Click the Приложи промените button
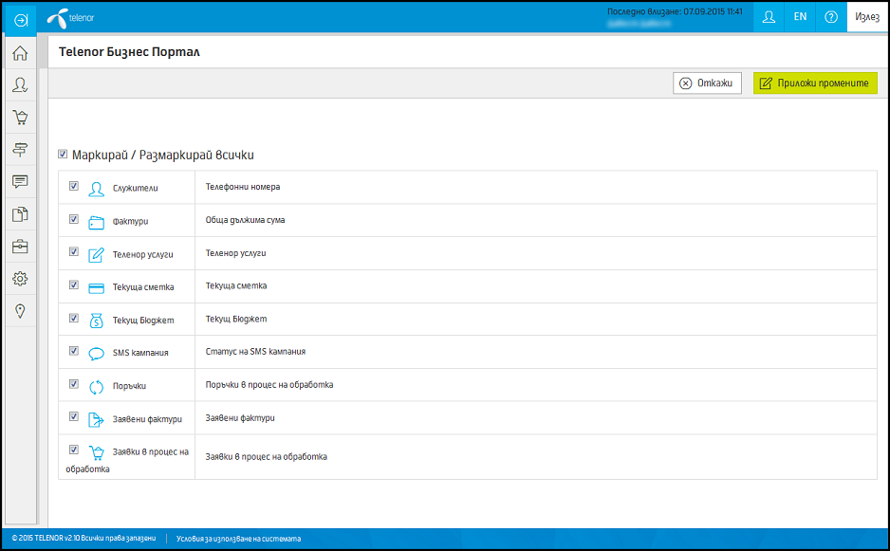The image size is (890, 551). 815,83
